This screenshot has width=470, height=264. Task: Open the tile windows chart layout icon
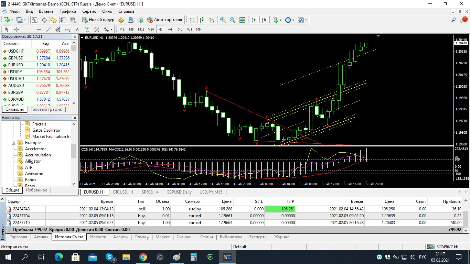(242, 20)
